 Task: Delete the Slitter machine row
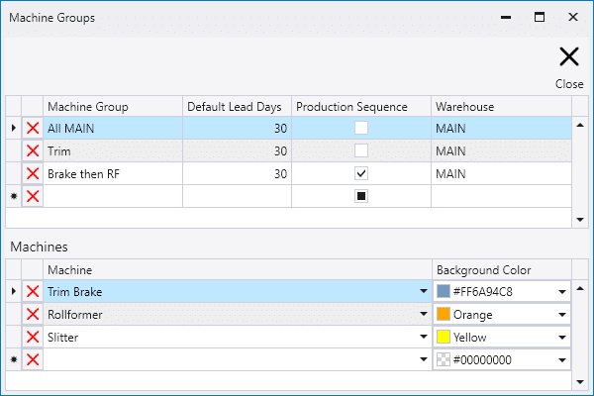click(33, 338)
